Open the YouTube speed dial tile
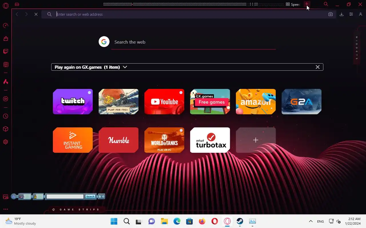The height and width of the screenshot is (228, 366). (164, 101)
